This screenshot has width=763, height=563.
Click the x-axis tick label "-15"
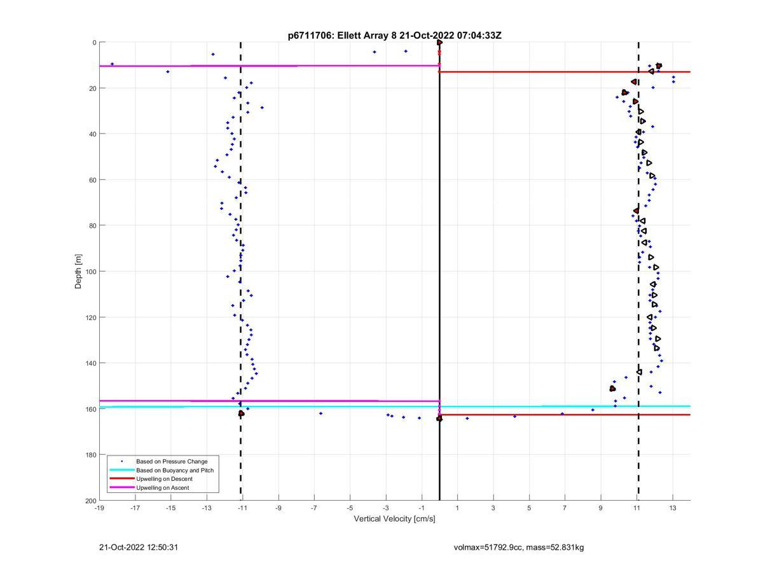pyautogui.click(x=170, y=508)
